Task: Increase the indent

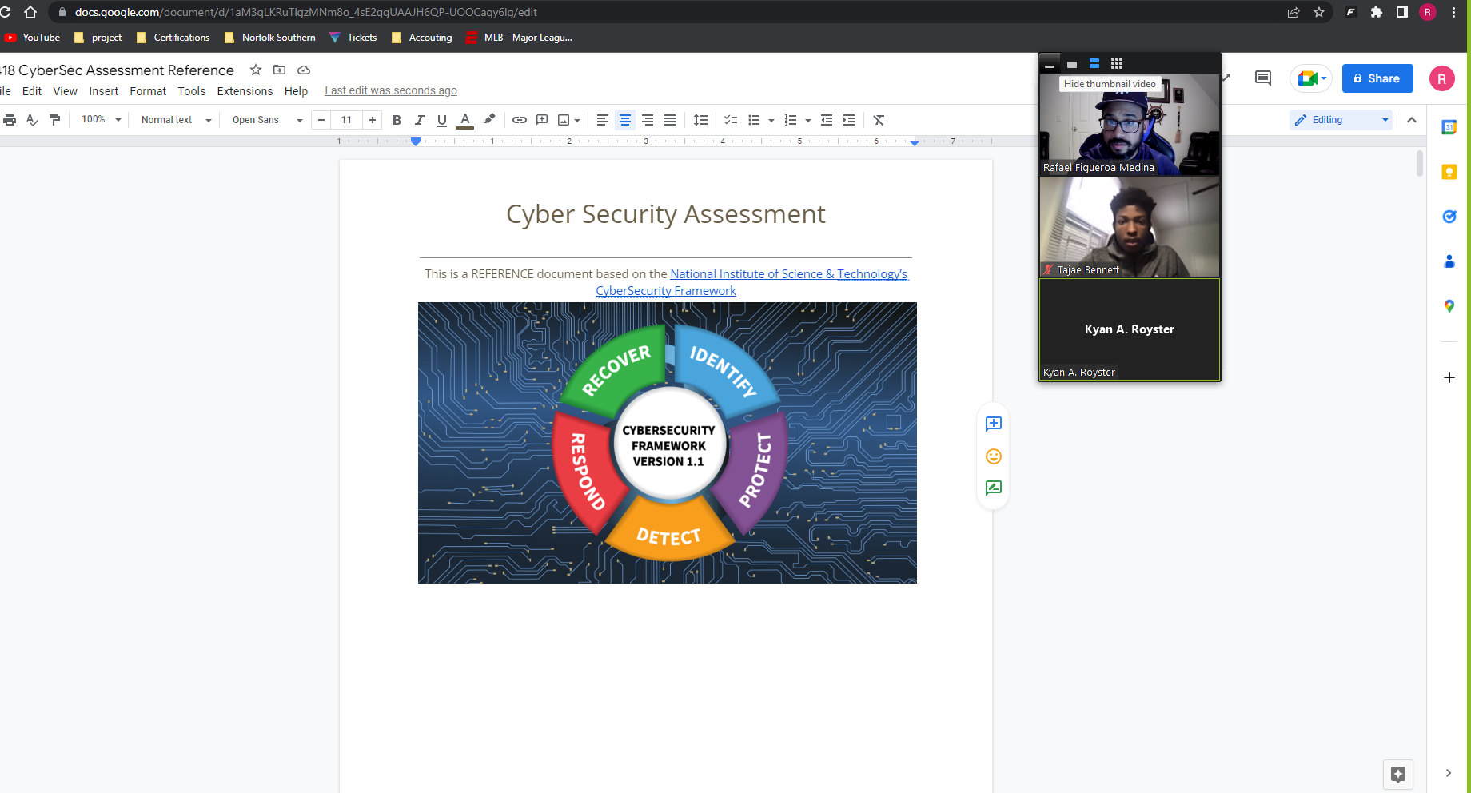Action: pos(849,120)
